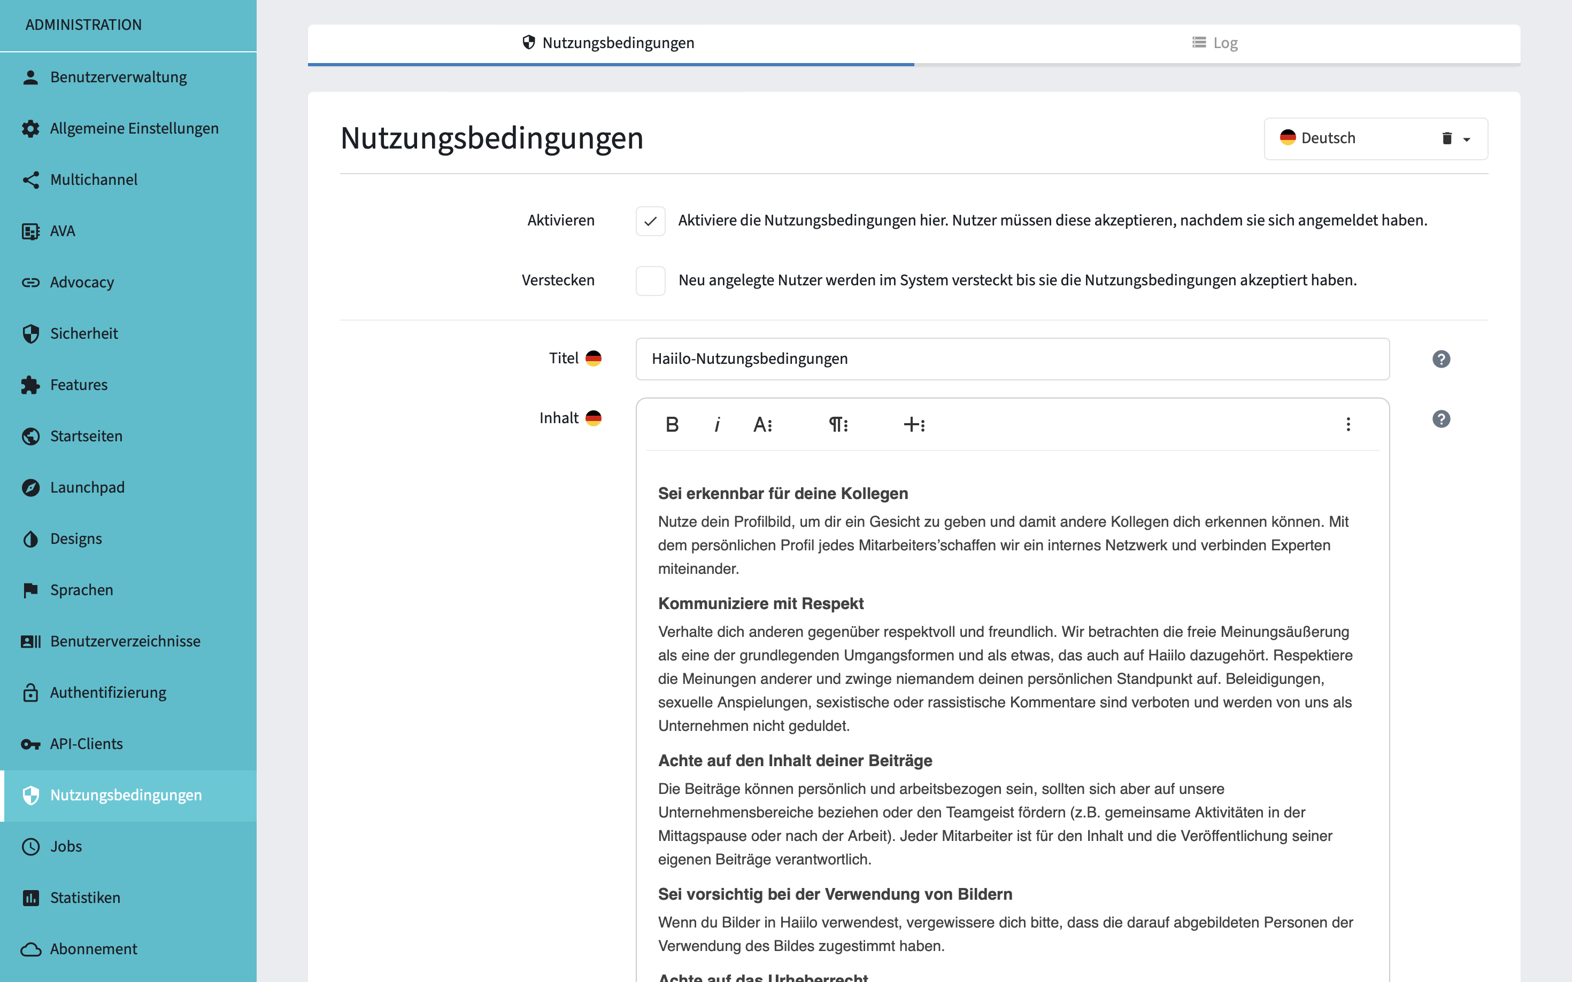
Task: Click the Jobs clock icon
Action: point(30,847)
